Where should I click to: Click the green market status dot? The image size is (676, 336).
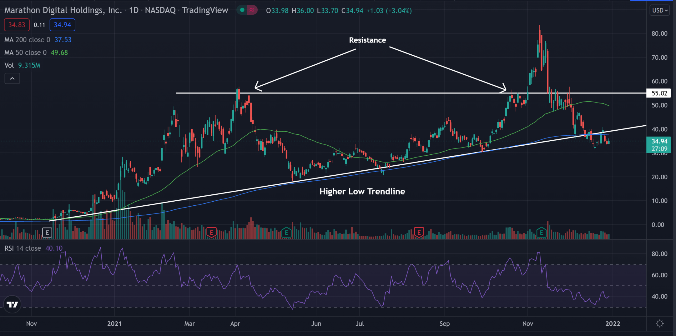pyautogui.click(x=242, y=10)
